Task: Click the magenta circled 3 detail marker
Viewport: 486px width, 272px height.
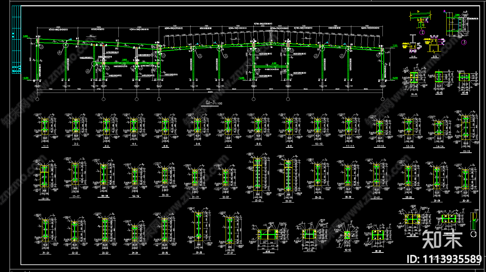Action: 464,42
